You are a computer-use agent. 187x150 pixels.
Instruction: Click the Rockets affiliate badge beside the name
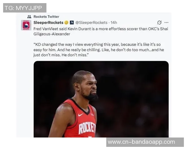tap(72, 22)
